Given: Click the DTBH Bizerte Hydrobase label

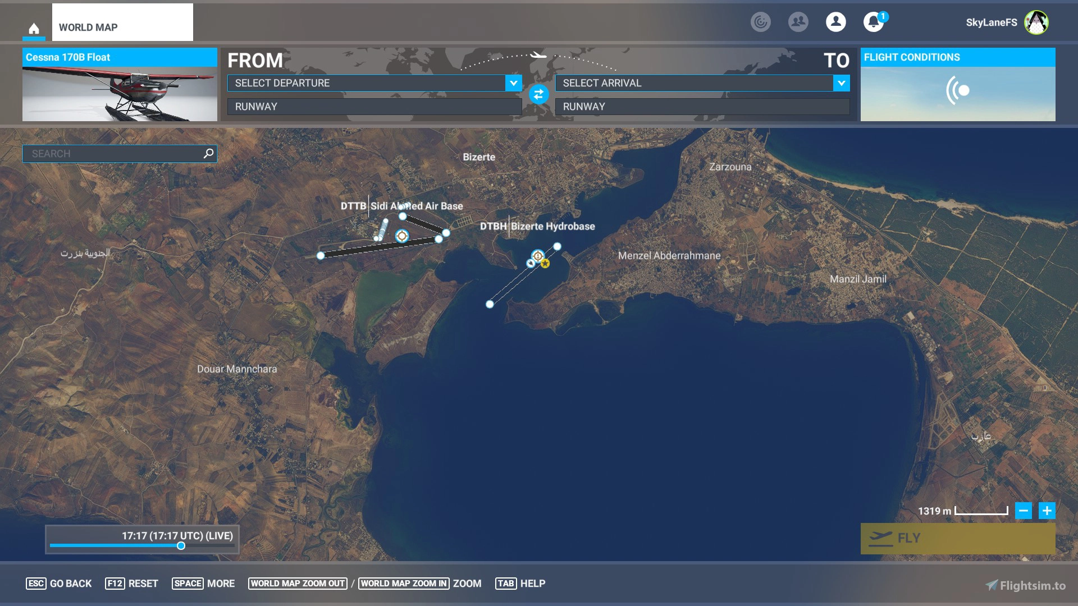Looking at the screenshot, I should coord(537,226).
